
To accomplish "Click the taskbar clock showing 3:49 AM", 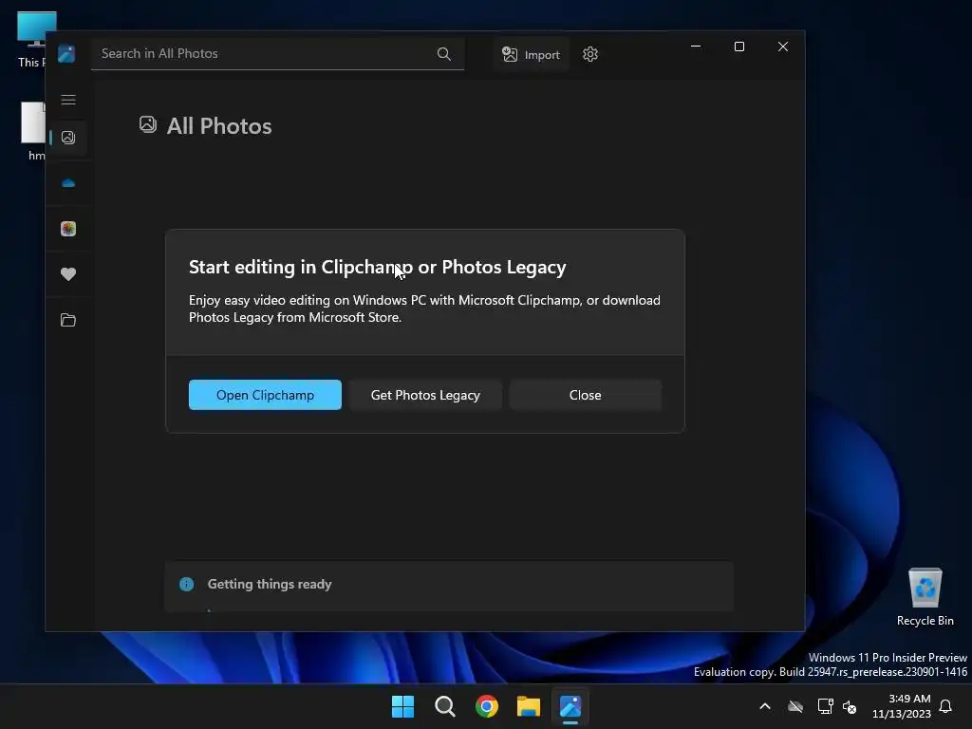I will point(902,706).
